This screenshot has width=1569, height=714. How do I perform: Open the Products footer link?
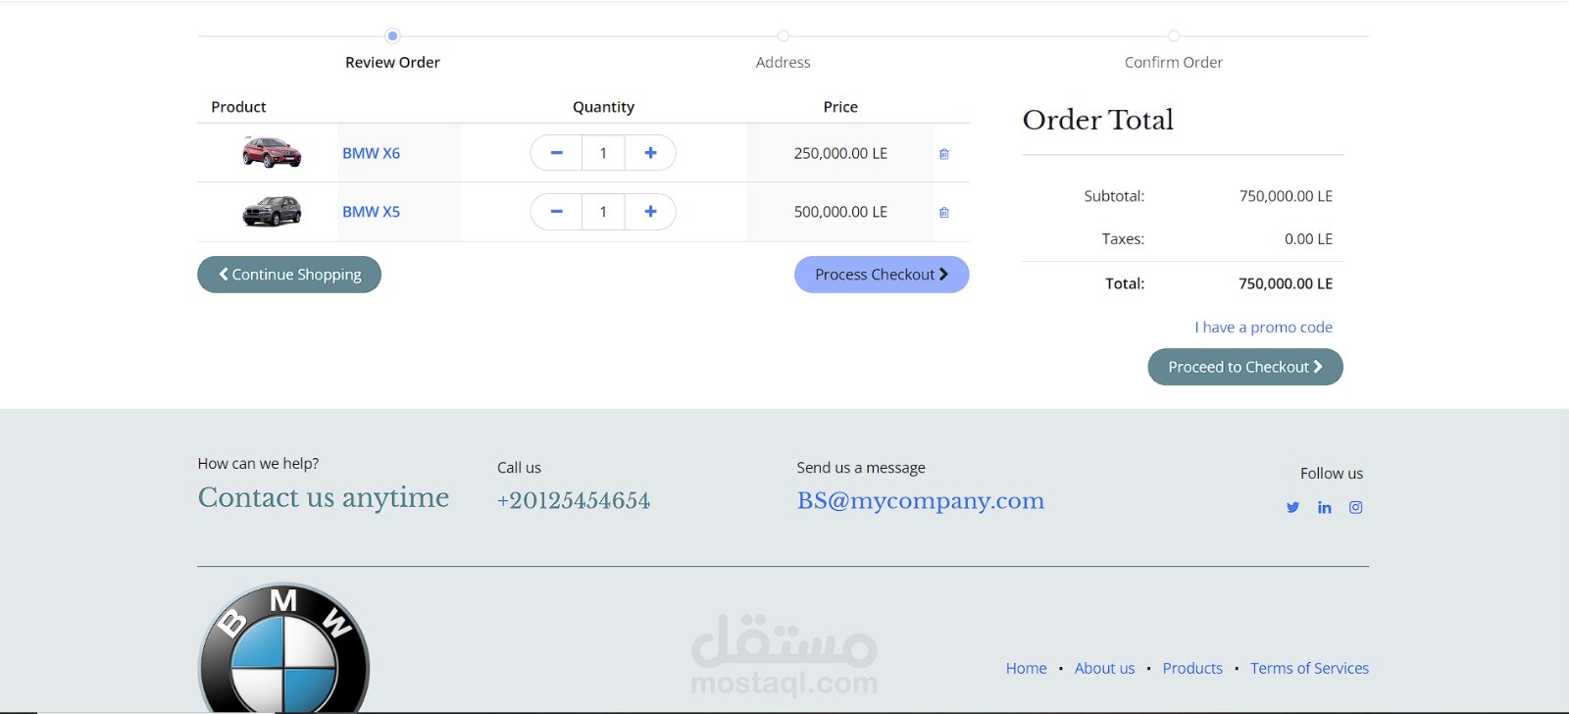1192,668
